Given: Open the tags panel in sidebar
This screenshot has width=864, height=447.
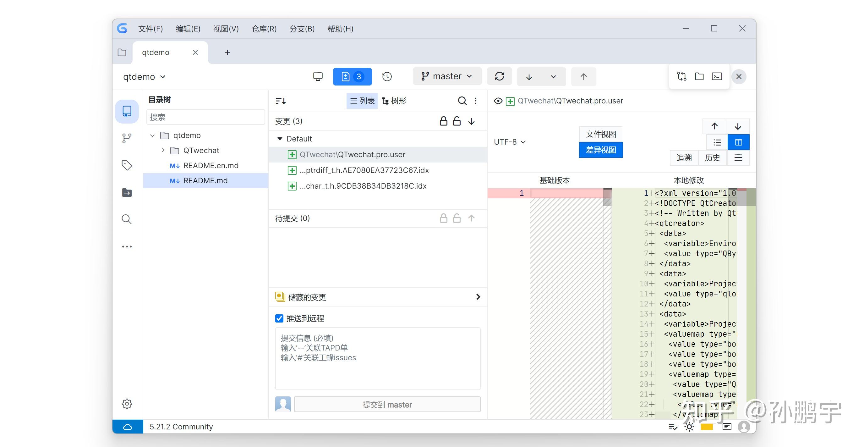Looking at the screenshot, I should tap(126, 165).
